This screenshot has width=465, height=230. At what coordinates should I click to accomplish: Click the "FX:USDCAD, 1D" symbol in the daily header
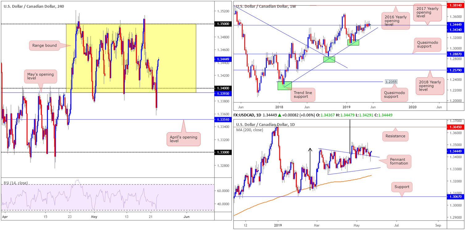tap(248, 115)
